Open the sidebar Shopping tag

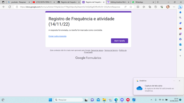(180, 23)
